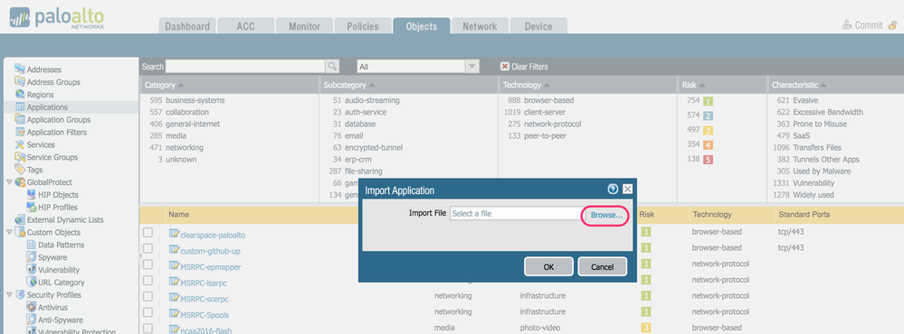The height and width of the screenshot is (334, 904).
Task: Check the custom-github-up row checkbox
Action: 148,248
